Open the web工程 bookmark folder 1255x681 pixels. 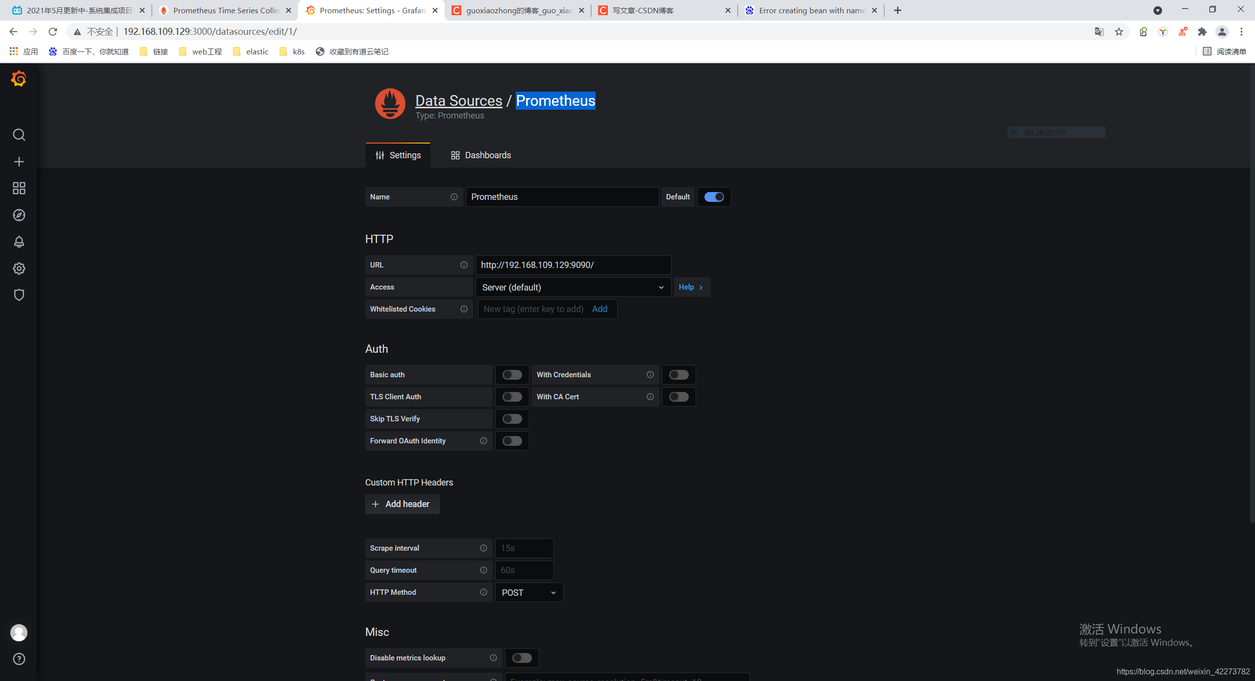point(201,51)
